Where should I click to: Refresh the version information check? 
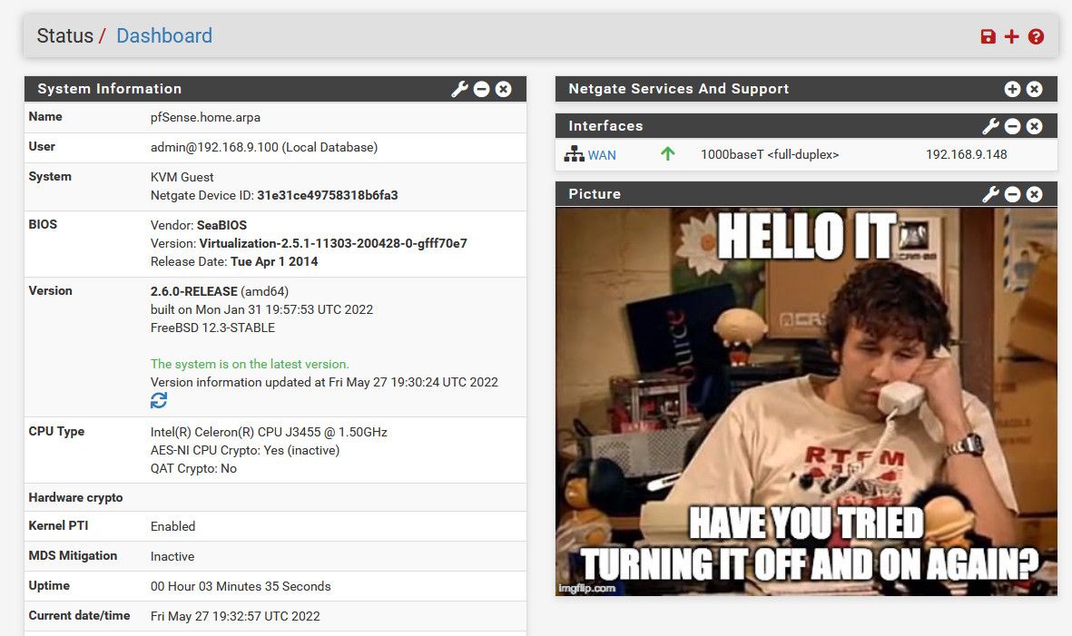coord(159,400)
